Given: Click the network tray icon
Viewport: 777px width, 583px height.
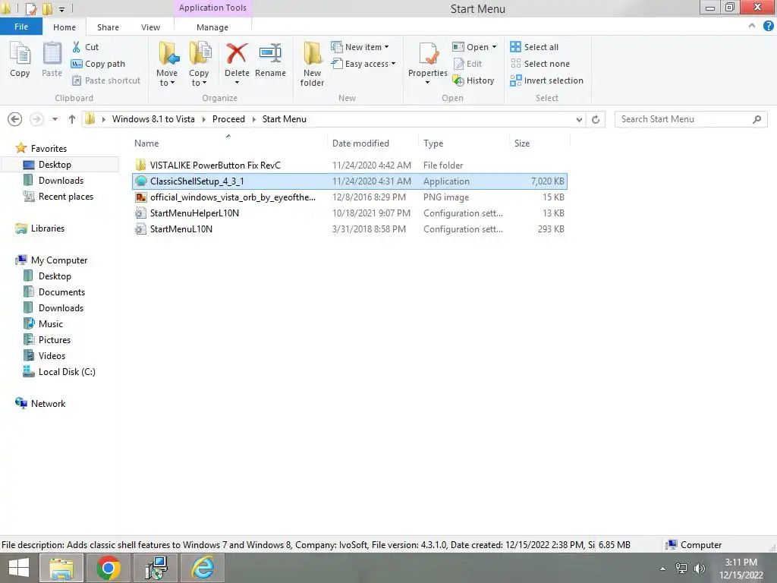Looking at the screenshot, I should [681, 569].
